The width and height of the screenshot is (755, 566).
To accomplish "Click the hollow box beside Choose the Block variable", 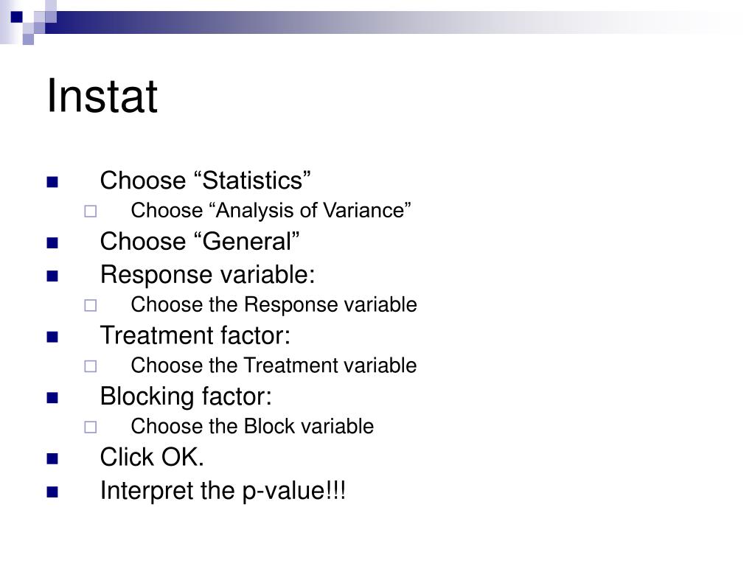I will pos(91,427).
